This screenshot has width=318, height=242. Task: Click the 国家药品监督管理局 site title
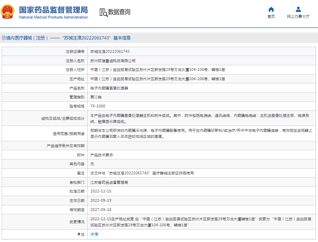coord(53,10)
